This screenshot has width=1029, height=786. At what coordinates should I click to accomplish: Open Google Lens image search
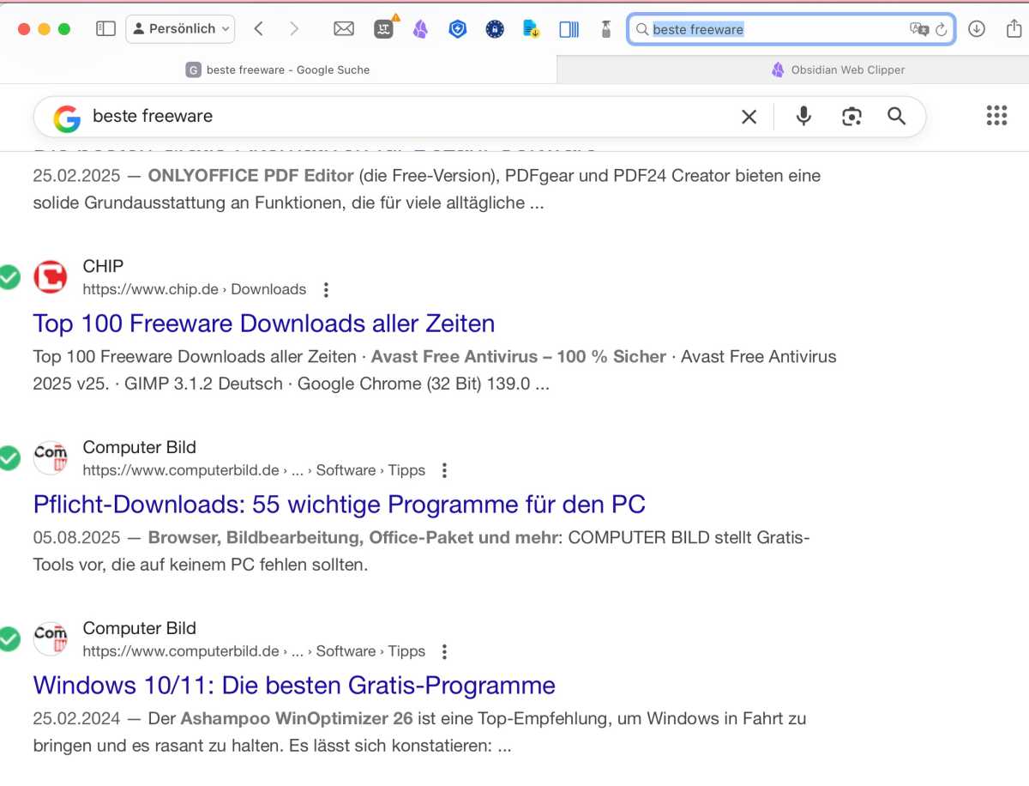coord(851,117)
